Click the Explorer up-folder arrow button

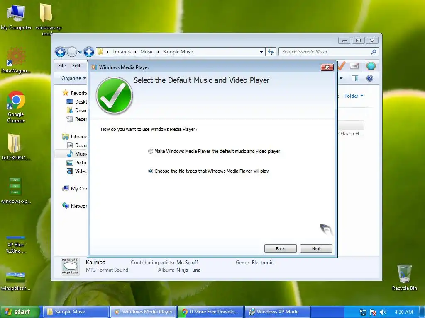click(89, 52)
